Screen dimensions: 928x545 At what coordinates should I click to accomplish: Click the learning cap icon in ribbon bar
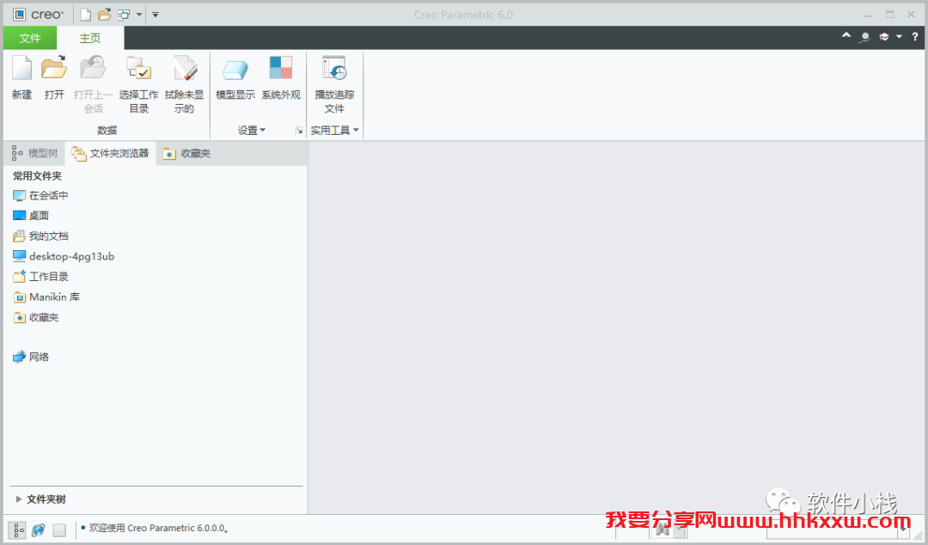click(x=884, y=37)
